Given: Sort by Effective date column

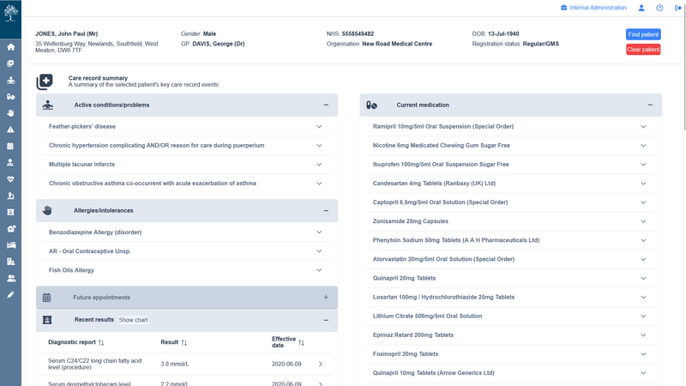Looking at the screenshot, I should click(x=301, y=342).
